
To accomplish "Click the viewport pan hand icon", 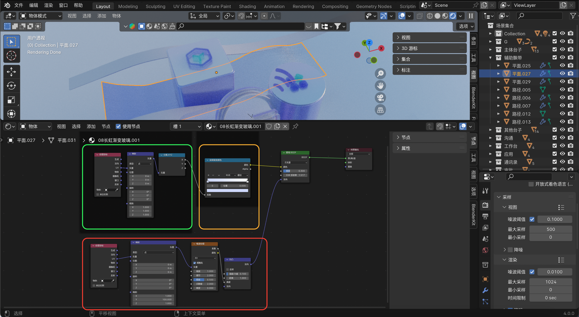I will (x=380, y=86).
